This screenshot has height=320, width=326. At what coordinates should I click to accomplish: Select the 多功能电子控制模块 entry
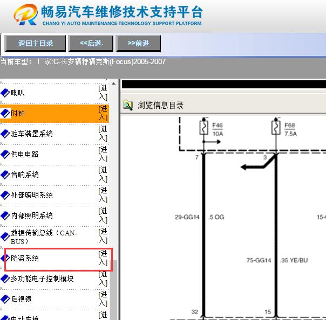click(42, 279)
